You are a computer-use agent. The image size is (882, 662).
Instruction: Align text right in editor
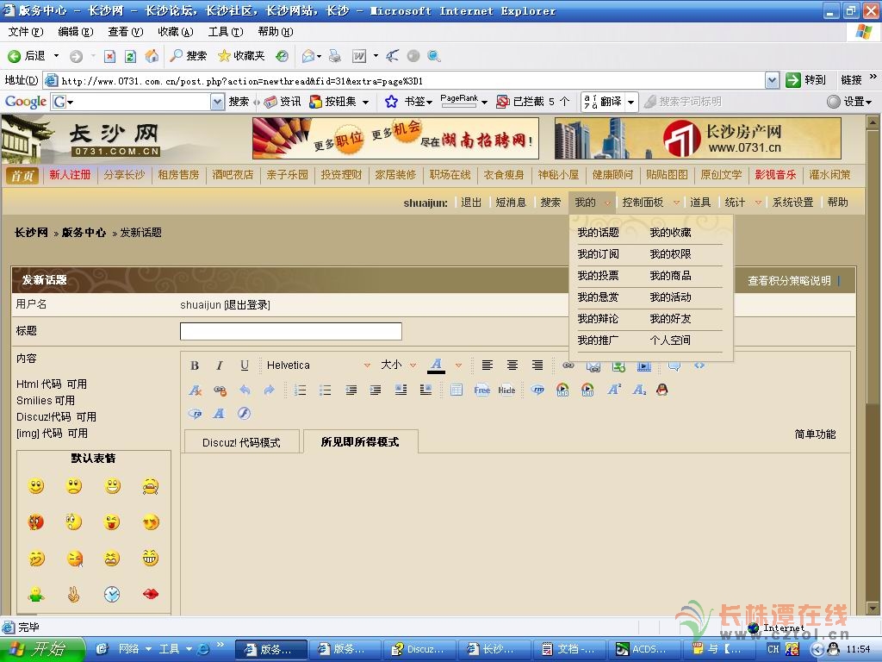[537, 365]
